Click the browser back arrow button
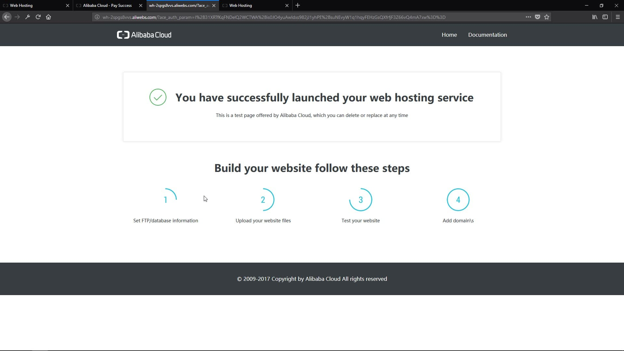The image size is (624, 351). pos(7,17)
